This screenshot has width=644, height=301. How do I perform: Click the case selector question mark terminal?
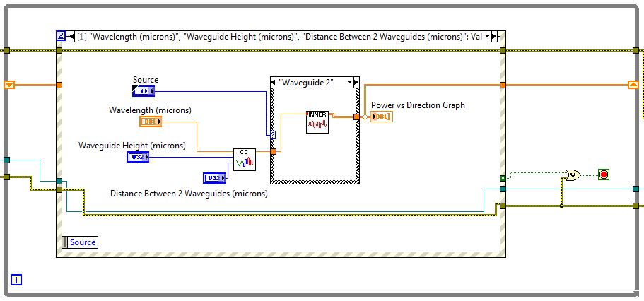(273, 135)
